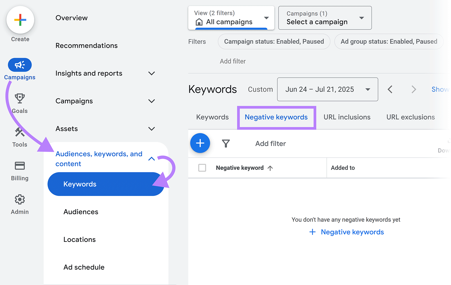Open the filter funnel icon

(226, 143)
